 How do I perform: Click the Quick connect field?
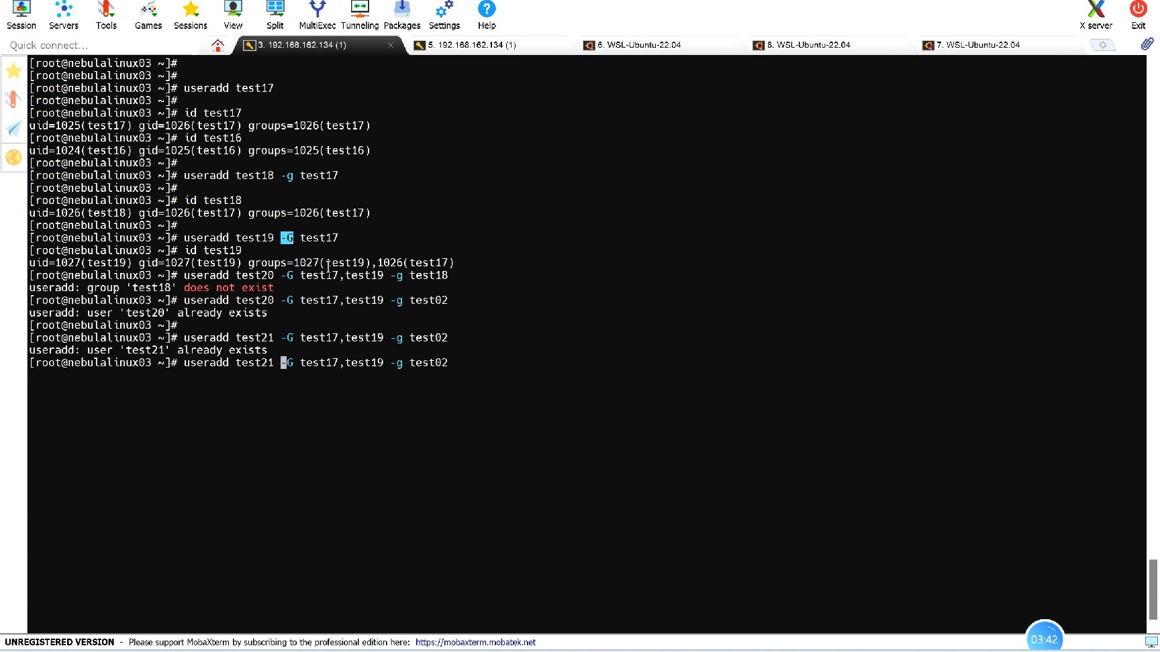(101, 45)
